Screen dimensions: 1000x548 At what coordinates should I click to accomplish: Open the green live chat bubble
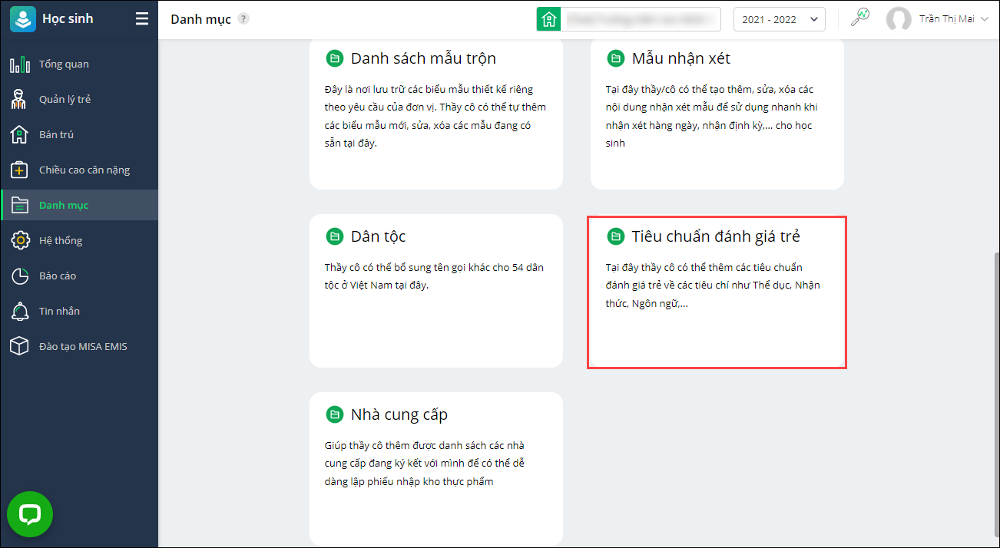point(30,514)
